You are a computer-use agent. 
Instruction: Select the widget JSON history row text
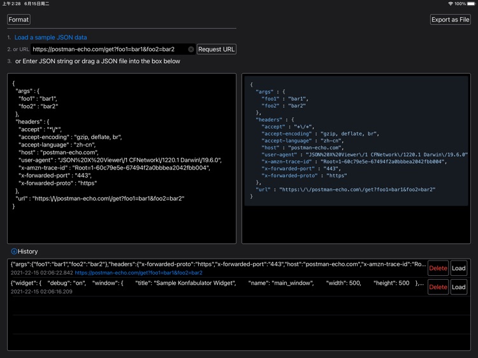[217, 283]
